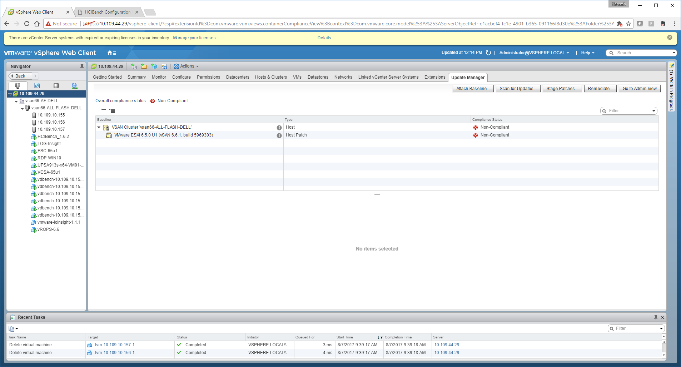Click the Recent Tasks scrollbar down arrow

664,355
